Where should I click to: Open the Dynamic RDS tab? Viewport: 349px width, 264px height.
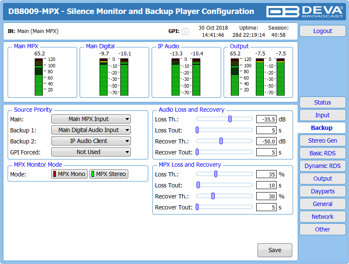pos(322,166)
